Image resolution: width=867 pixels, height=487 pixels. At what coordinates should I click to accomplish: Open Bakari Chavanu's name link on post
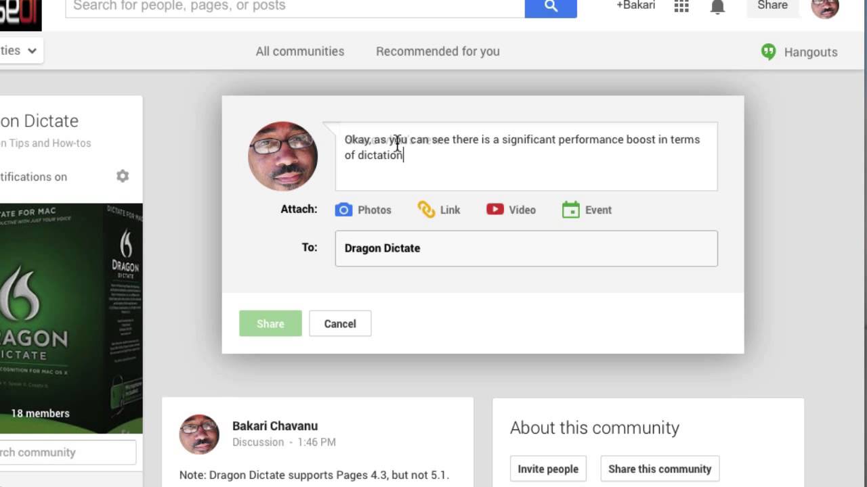click(275, 426)
